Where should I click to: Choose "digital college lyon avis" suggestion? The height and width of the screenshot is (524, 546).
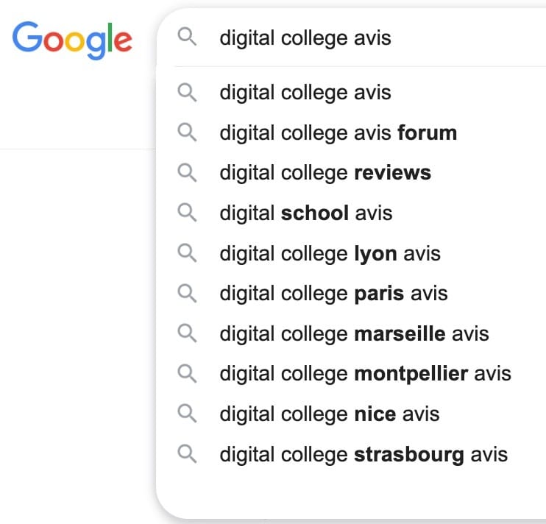330,253
